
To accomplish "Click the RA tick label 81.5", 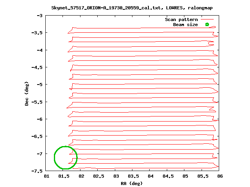I will [64, 176].
